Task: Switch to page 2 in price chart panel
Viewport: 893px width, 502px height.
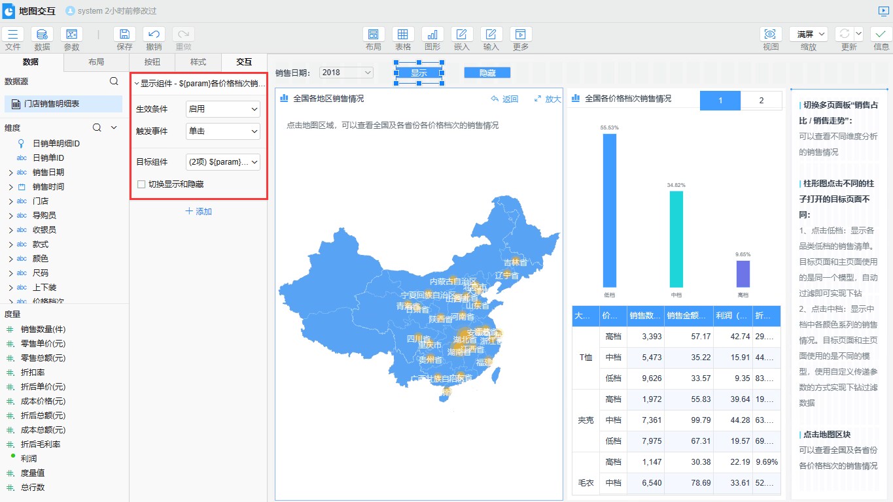Action: (761, 100)
